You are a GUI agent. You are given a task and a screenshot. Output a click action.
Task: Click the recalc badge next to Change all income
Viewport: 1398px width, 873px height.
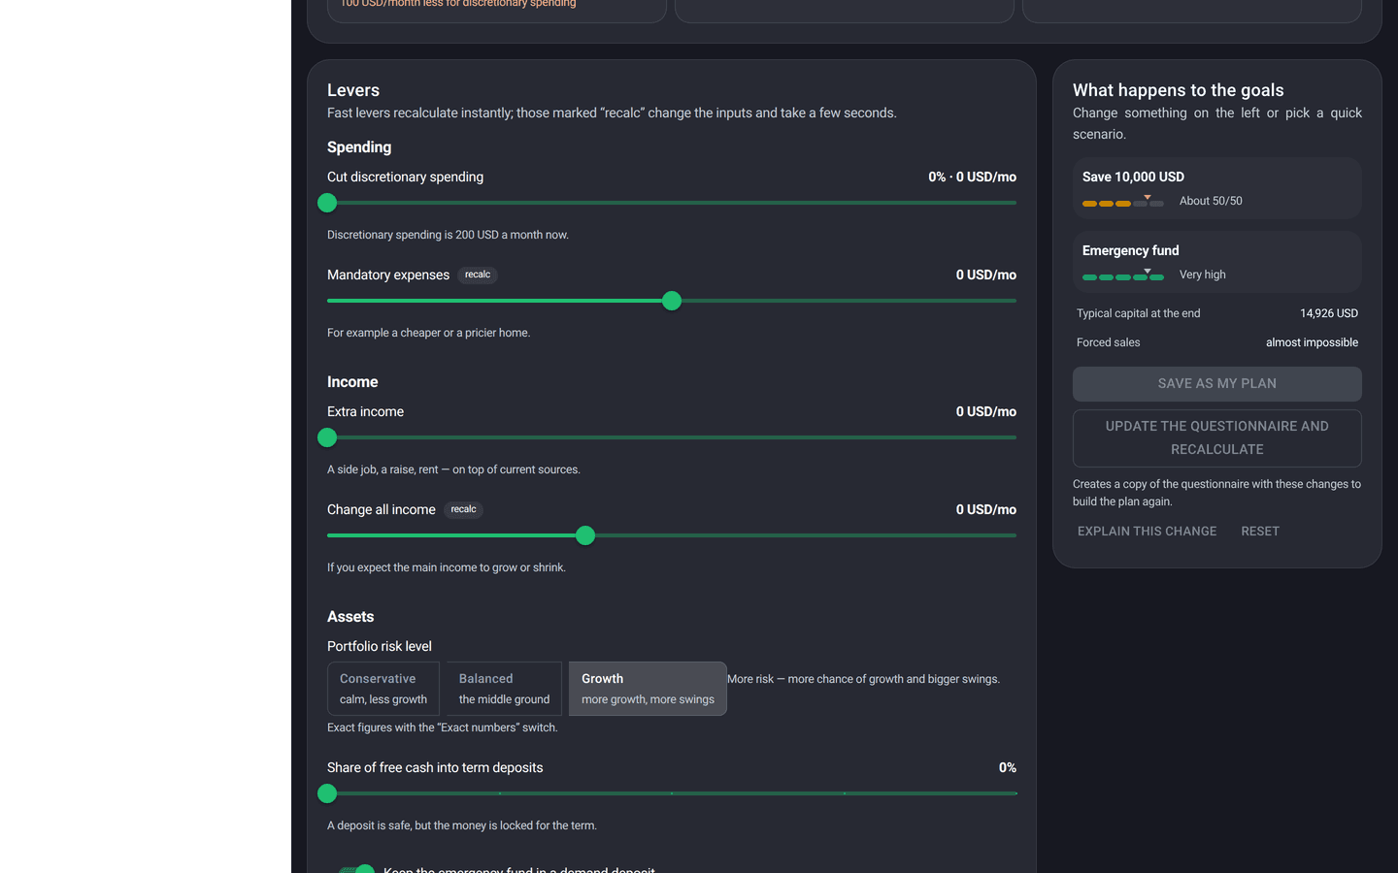tap(463, 510)
